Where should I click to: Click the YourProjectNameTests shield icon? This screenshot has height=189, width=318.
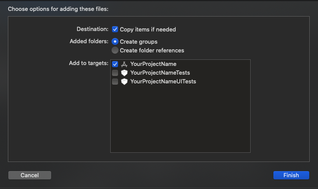click(124, 72)
